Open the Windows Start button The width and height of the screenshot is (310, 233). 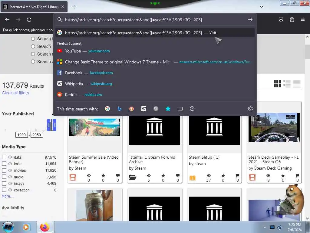pyautogui.click(x=8, y=227)
